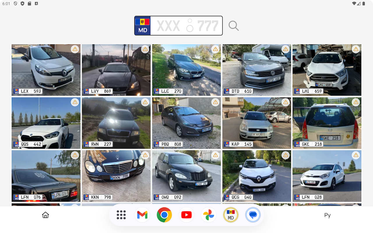Tap warning icon on LEX 593 photo
Screen dimensions: 373x233
click(x=75, y=49)
